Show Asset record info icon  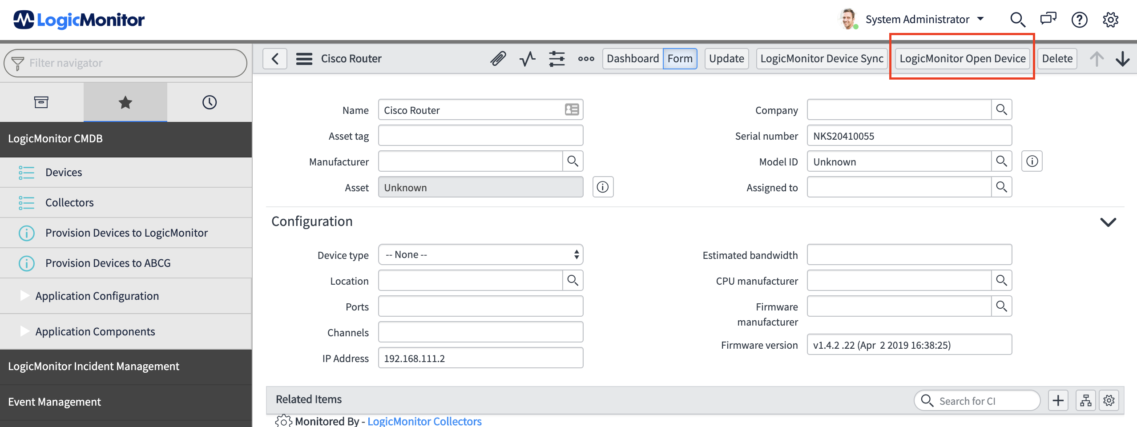[603, 187]
